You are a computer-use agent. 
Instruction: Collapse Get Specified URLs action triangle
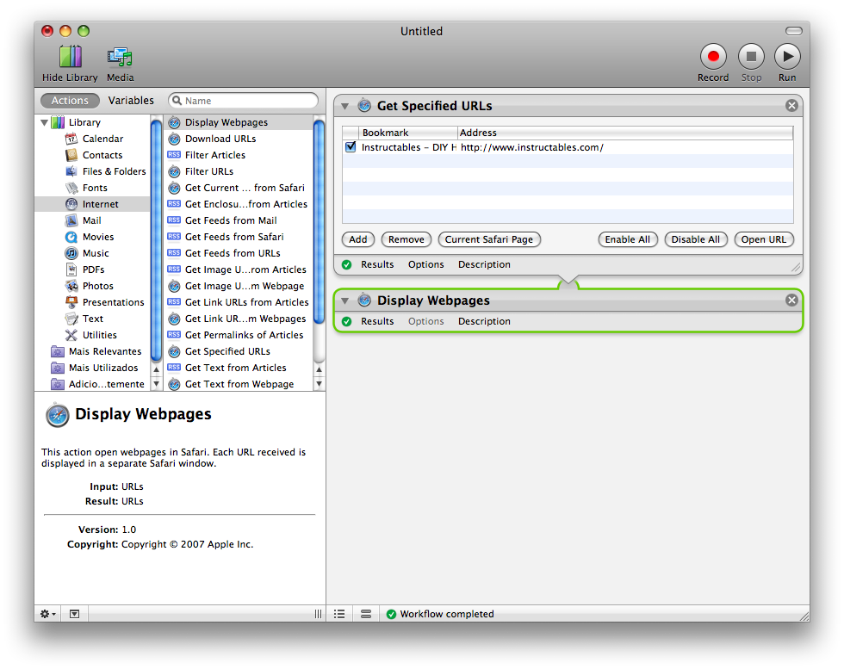click(345, 106)
